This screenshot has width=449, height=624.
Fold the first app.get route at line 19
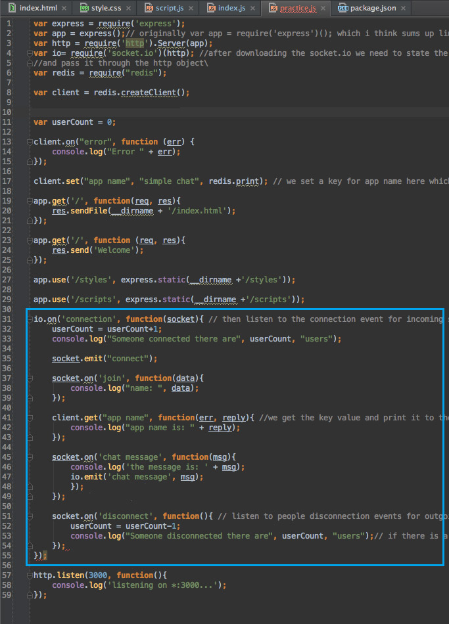click(30, 201)
